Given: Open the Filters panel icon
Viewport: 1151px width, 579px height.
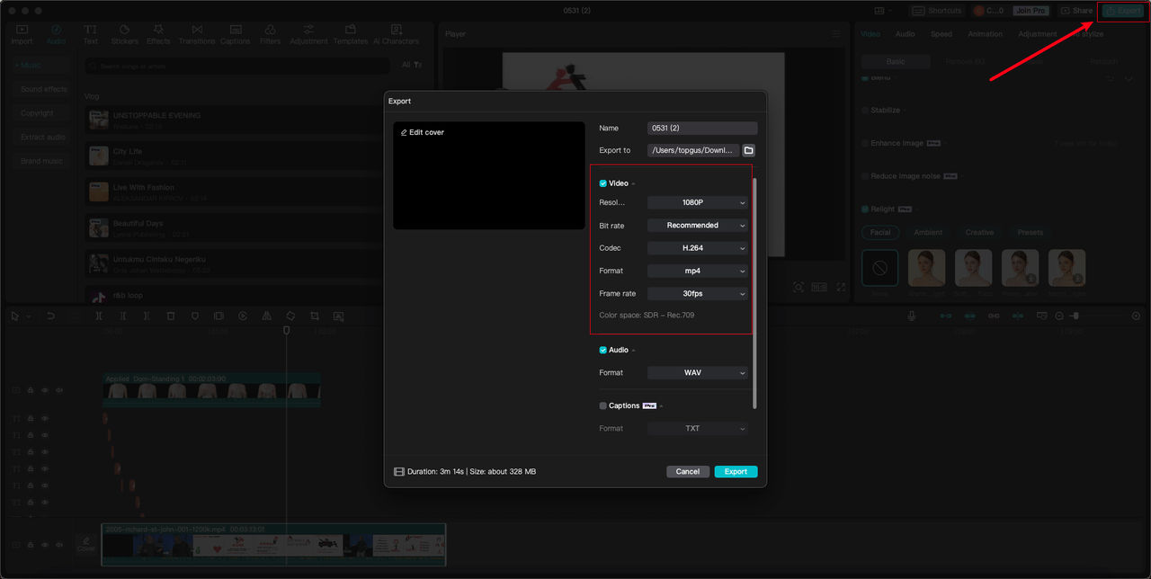Looking at the screenshot, I should (270, 30).
